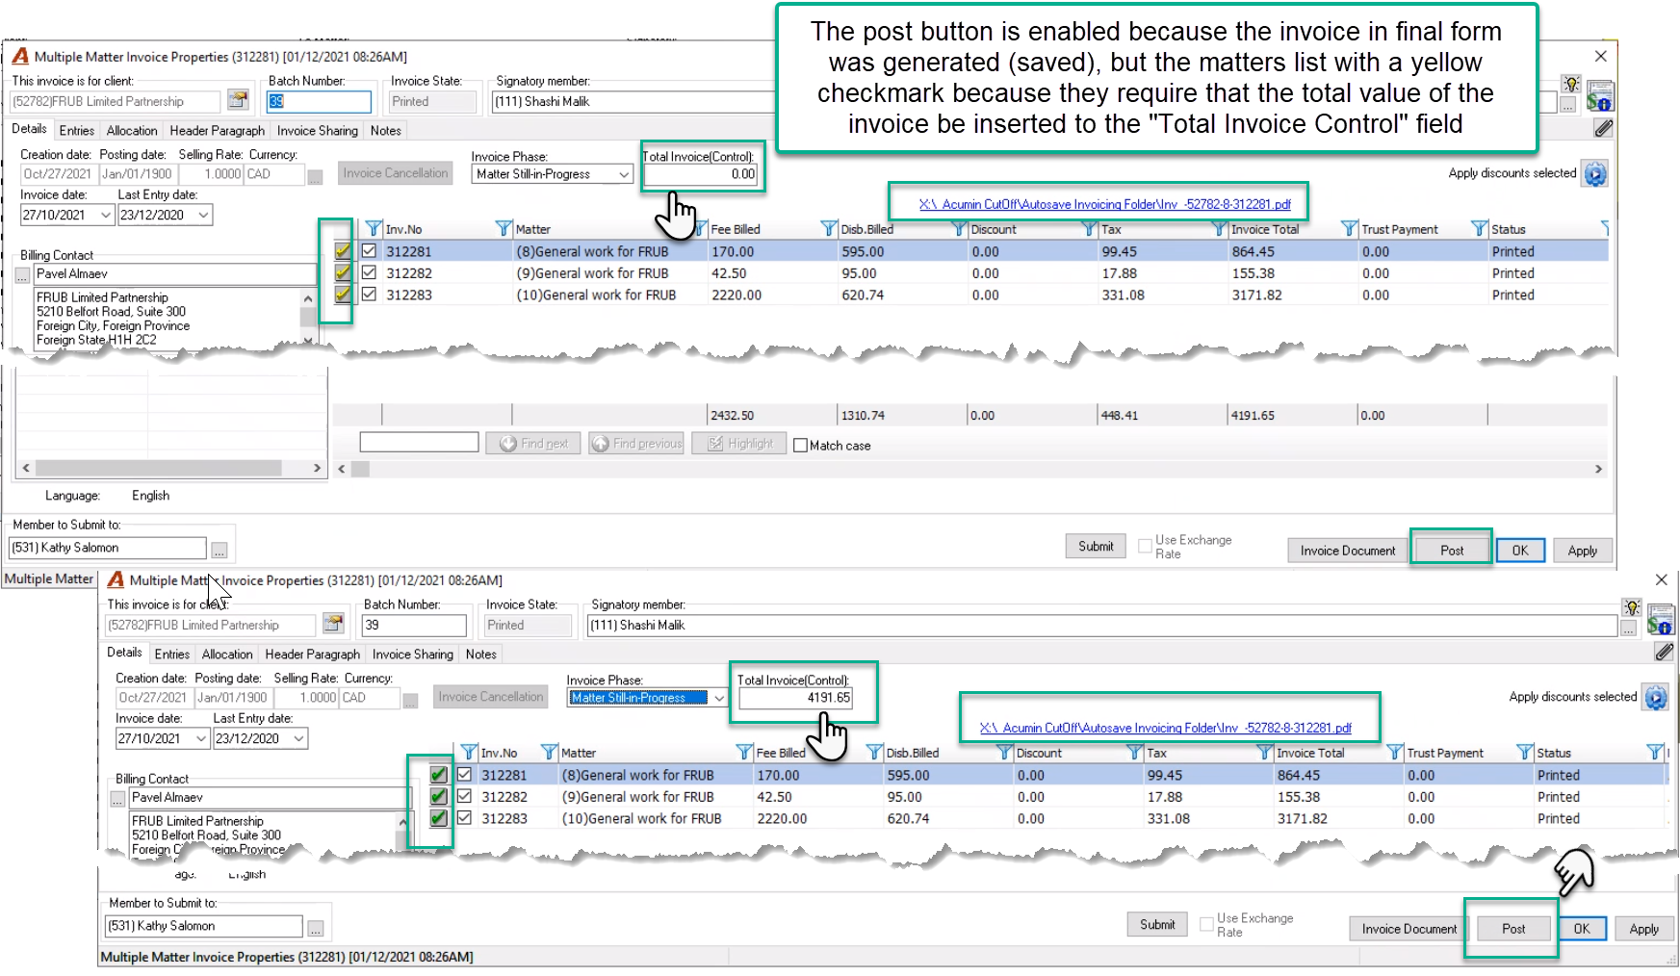This screenshot has width=1680, height=976.
Task: Click Apply discounts selected icon, upper window
Action: tap(1595, 174)
